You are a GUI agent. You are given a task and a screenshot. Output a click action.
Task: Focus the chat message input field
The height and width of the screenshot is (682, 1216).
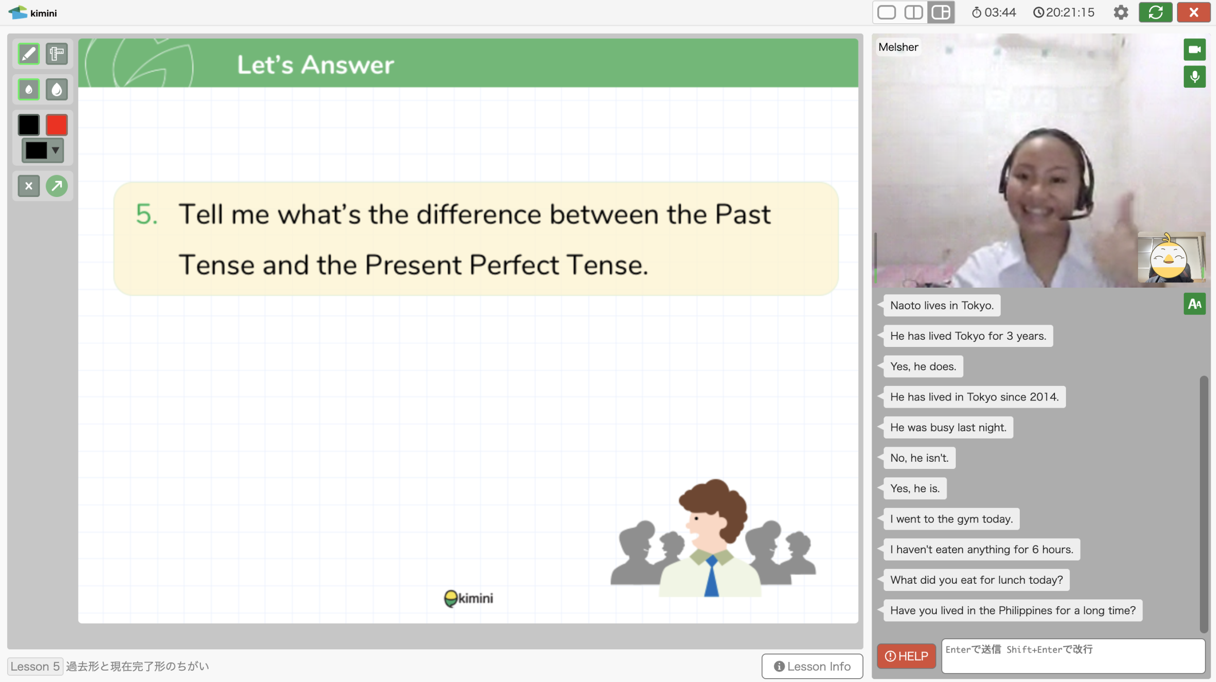(x=1073, y=656)
